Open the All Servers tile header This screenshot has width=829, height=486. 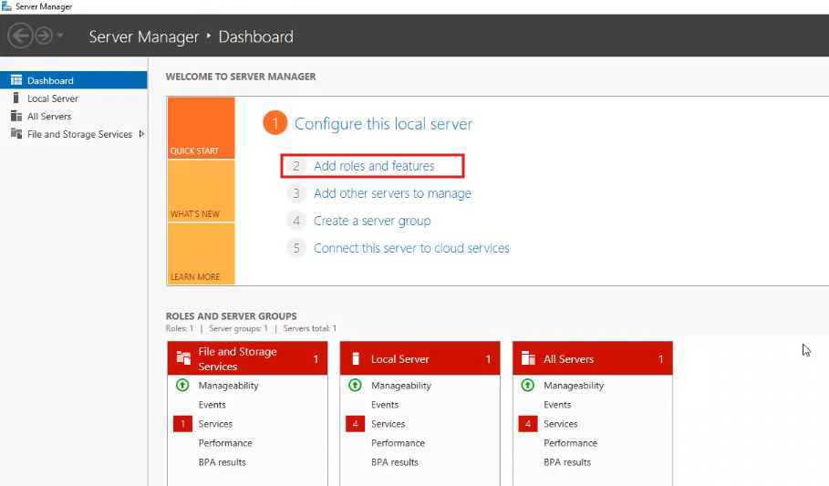(593, 358)
